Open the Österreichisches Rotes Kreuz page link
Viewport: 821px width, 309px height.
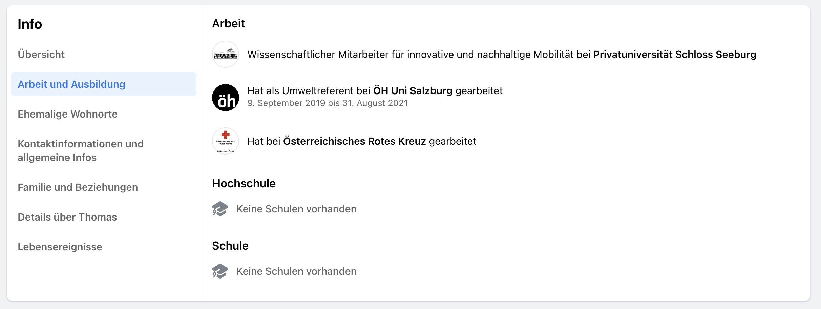tap(354, 141)
